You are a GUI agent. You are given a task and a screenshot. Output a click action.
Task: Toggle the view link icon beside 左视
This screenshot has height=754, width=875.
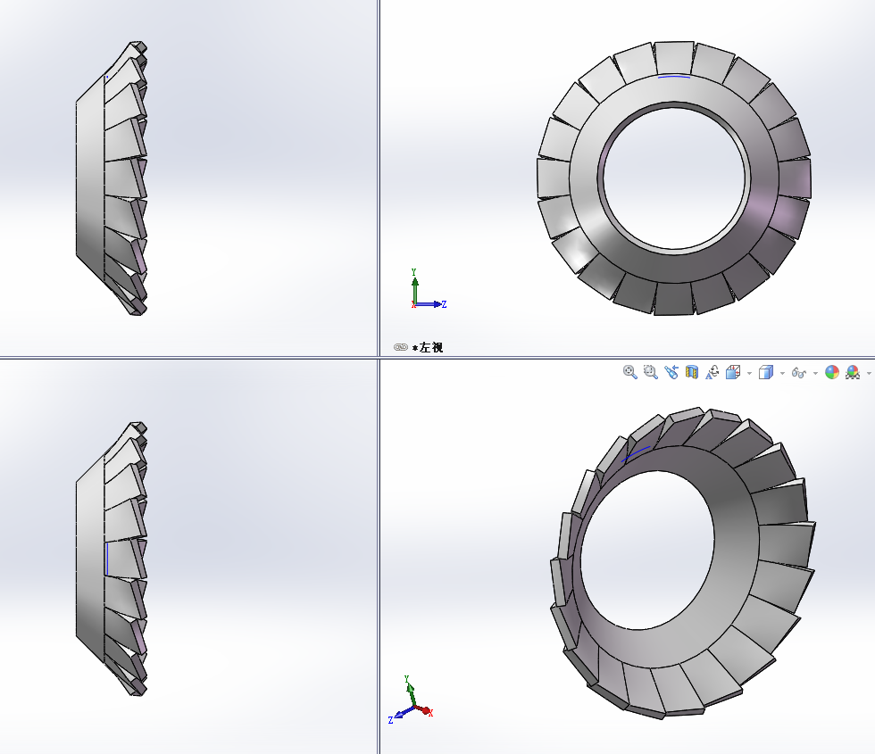tap(400, 347)
